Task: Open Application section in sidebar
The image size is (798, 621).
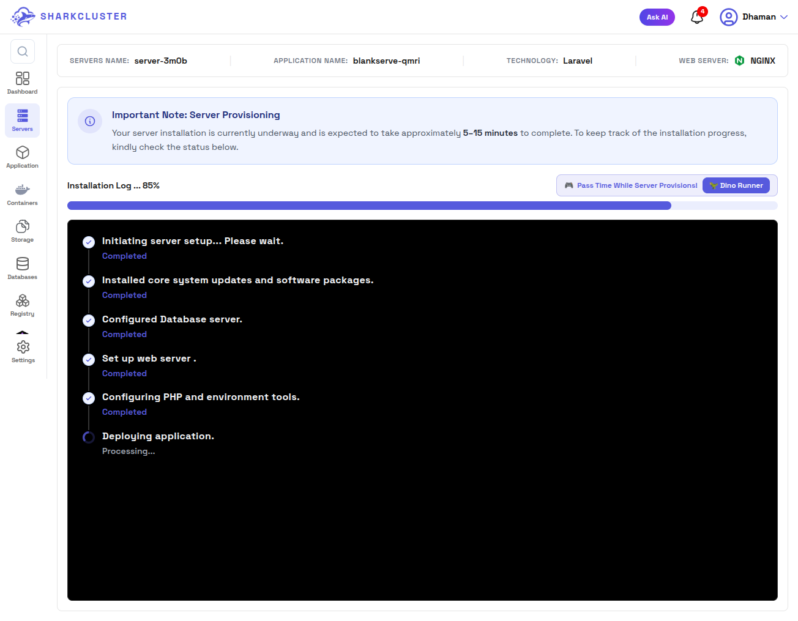Action: coord(23,157)
